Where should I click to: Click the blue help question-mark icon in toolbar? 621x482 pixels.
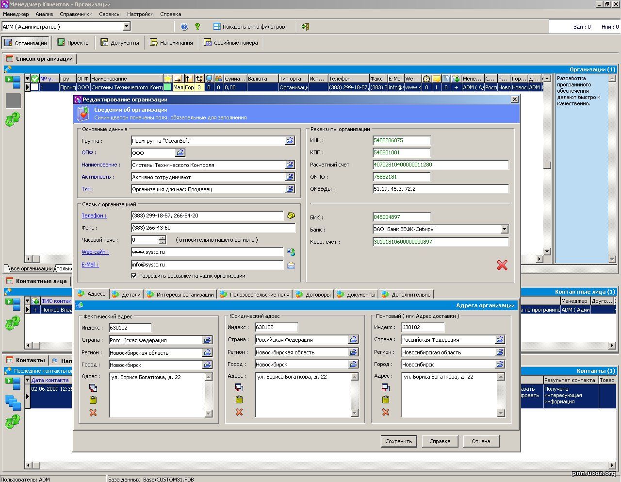click(x=184, y=27)
